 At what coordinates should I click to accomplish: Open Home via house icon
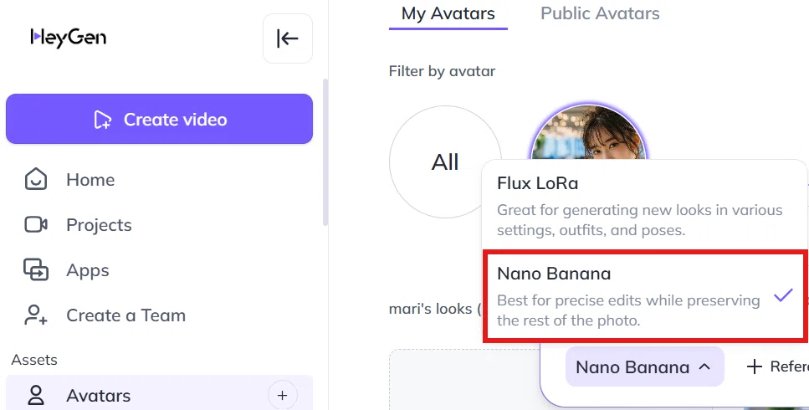36,179
